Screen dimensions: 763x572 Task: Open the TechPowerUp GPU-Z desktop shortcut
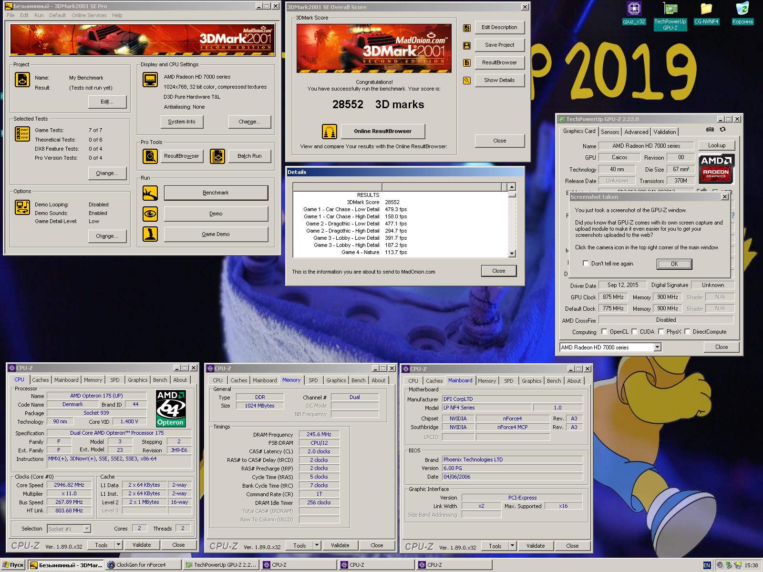pos(670,16)
